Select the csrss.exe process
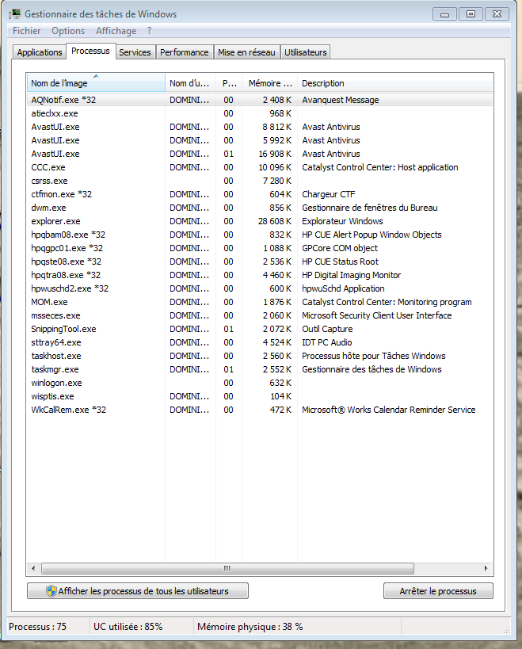 260,181
